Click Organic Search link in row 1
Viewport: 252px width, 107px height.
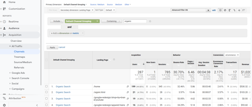[x=63, y=86]
